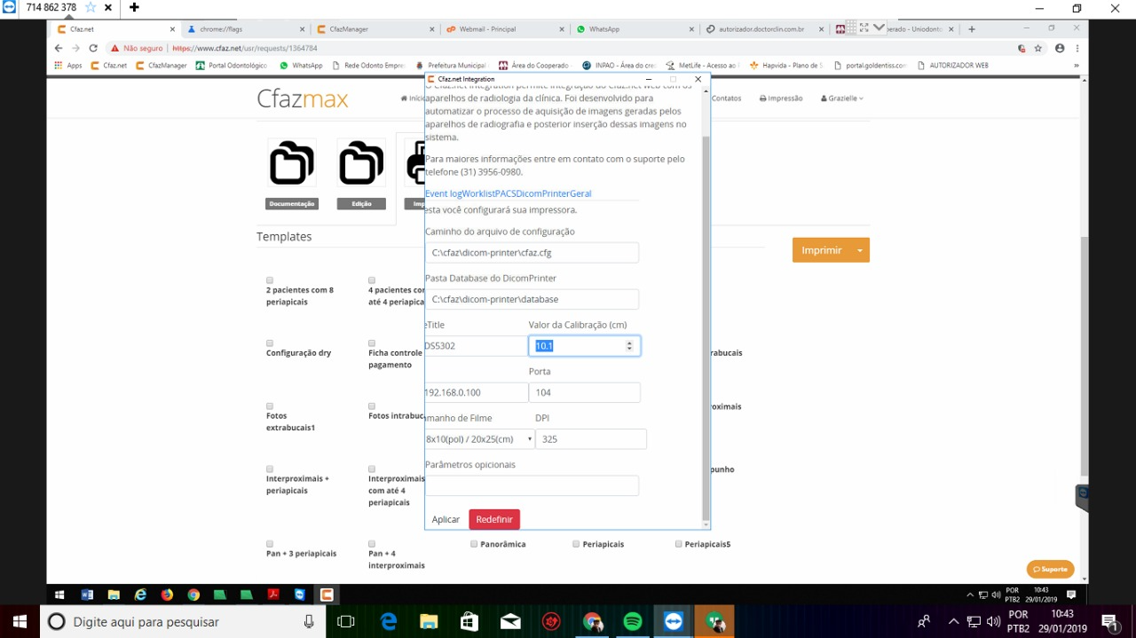Viewport: 1136px width, 638px height.
Task: Open the Chrome three-dot menu
Action: tap(1077, 48)
